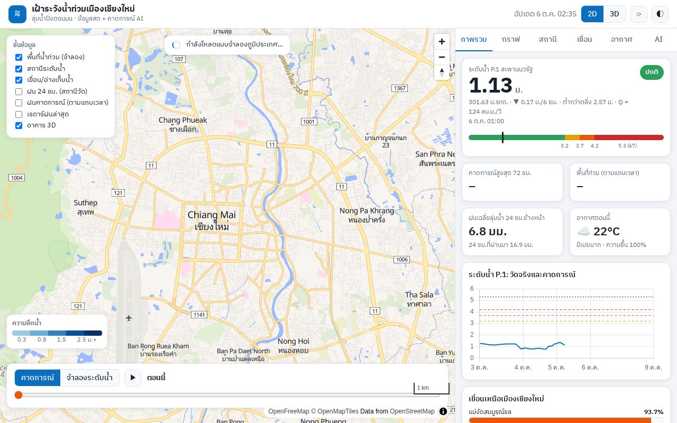Click the 6.8 มม. rainfall value

(x=488, y=231)
